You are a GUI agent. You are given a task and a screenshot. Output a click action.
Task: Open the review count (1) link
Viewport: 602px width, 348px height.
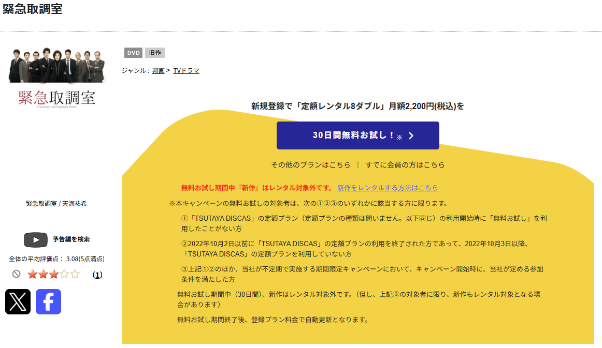[x=97, y=275]
